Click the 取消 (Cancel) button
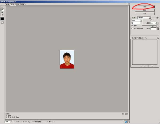Screen dimensions: 160x124 [145, 10]
